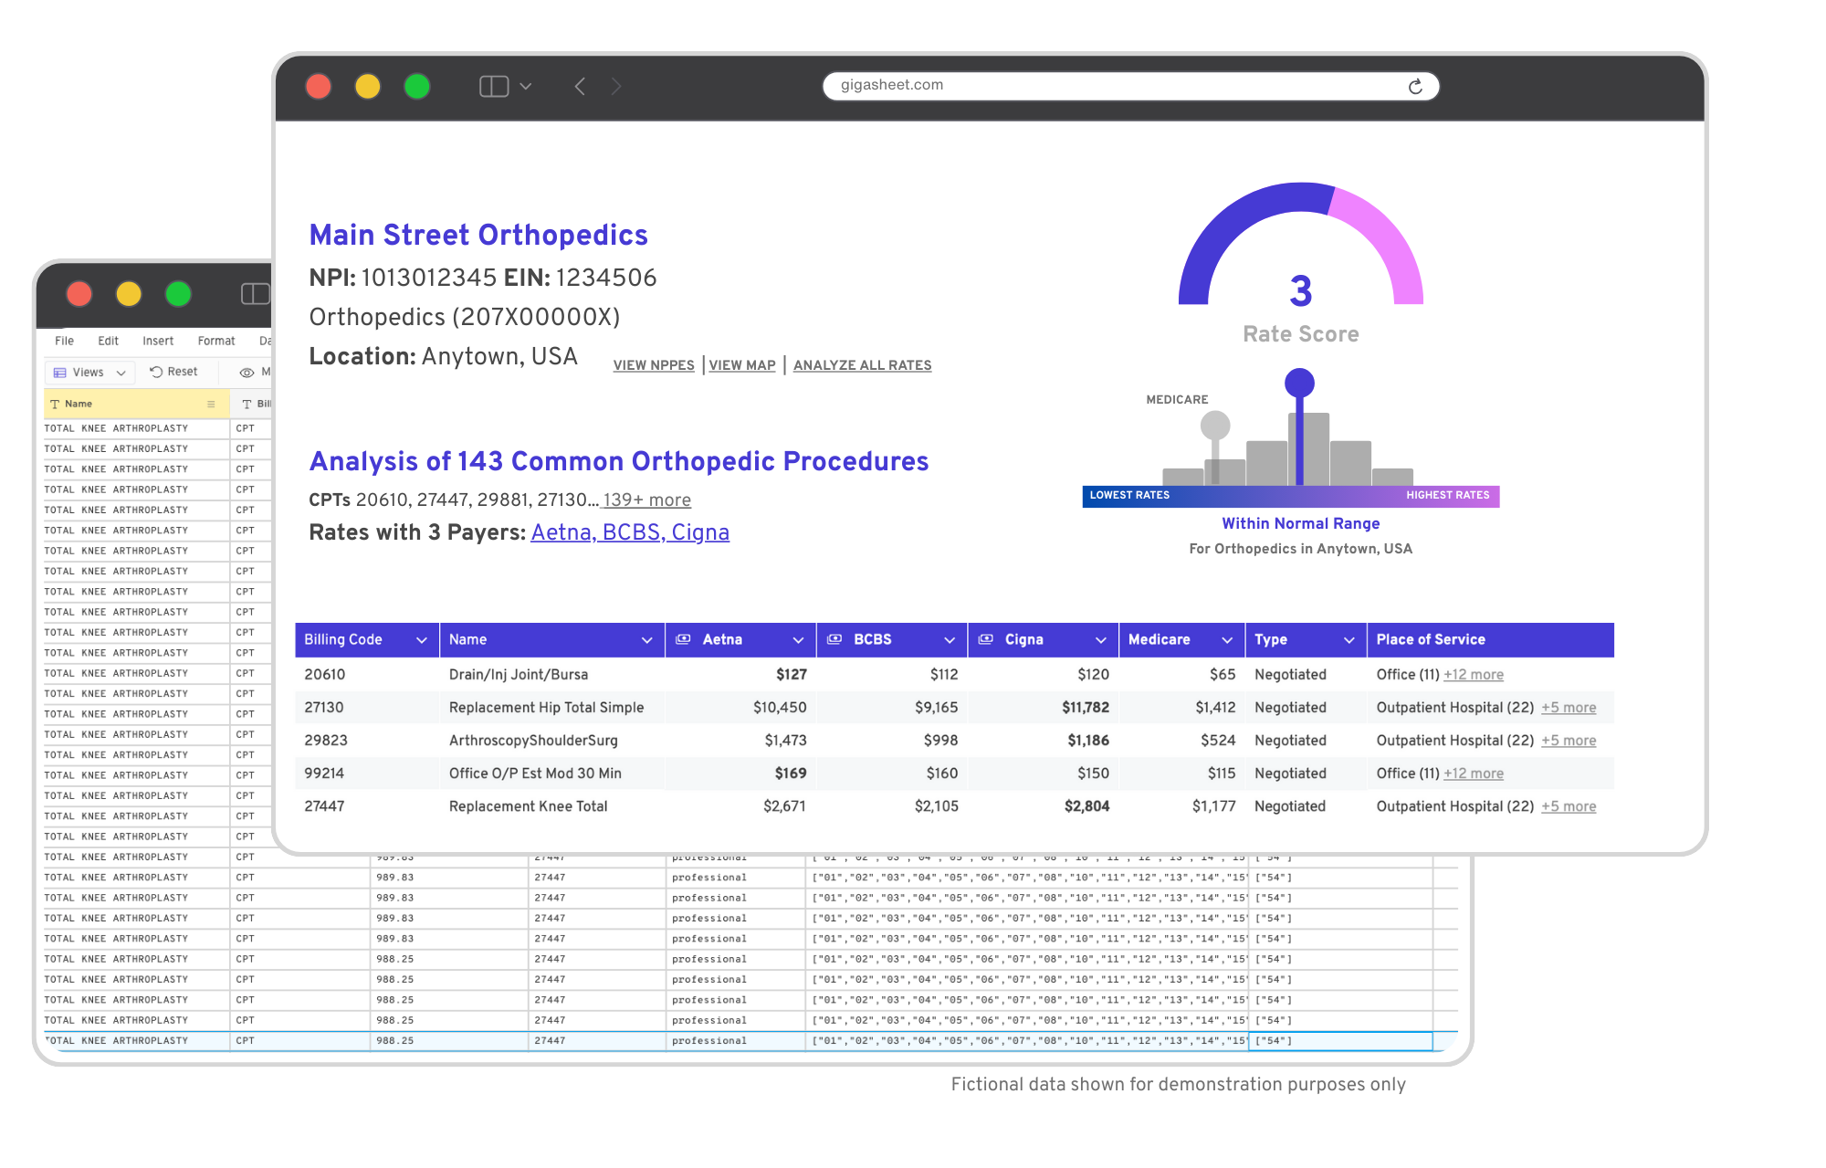
Task: Open the Views dropdown in spreadsheet toolbar
Action: [89, 372]
